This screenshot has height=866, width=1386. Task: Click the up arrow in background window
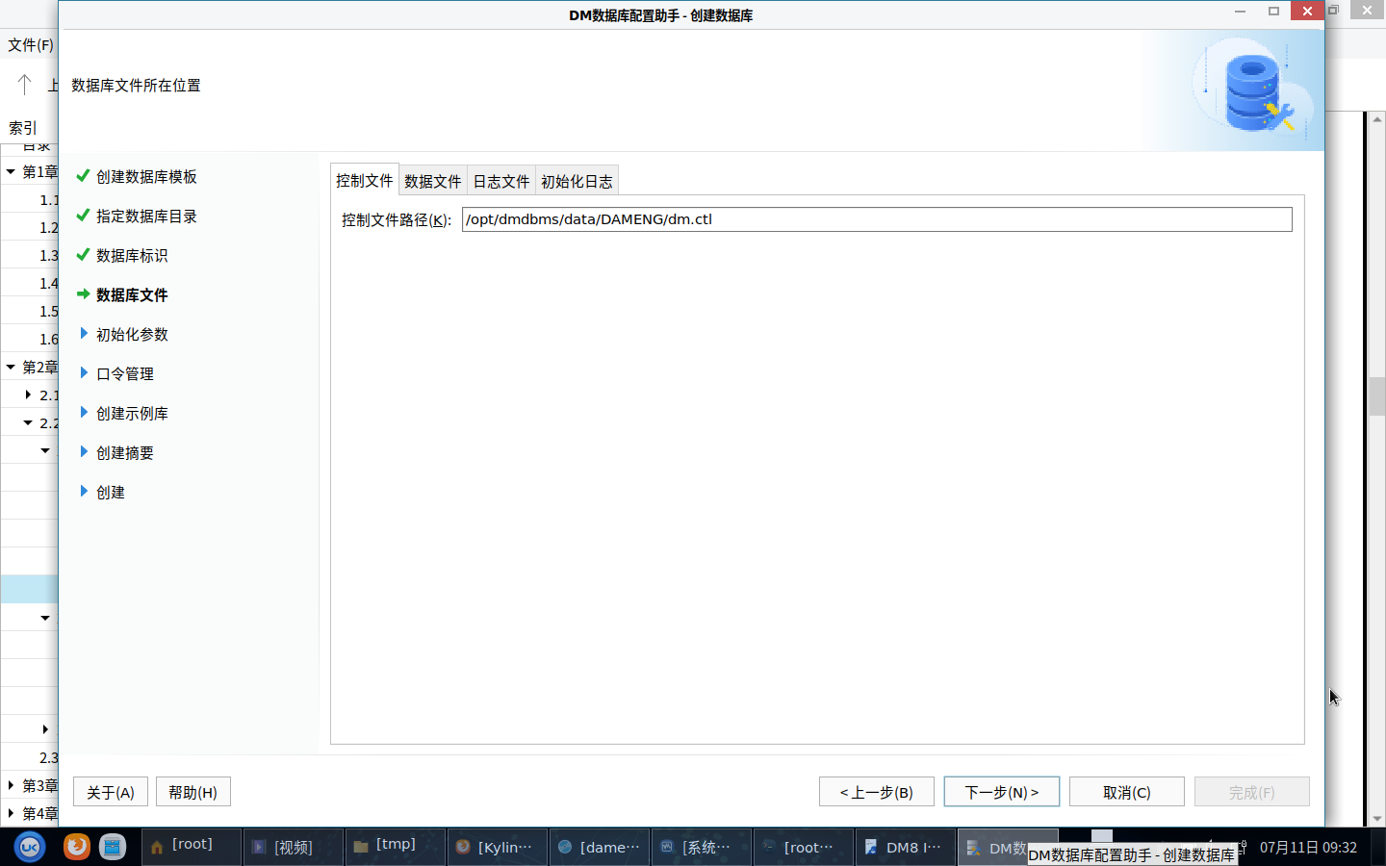(25, 85)
